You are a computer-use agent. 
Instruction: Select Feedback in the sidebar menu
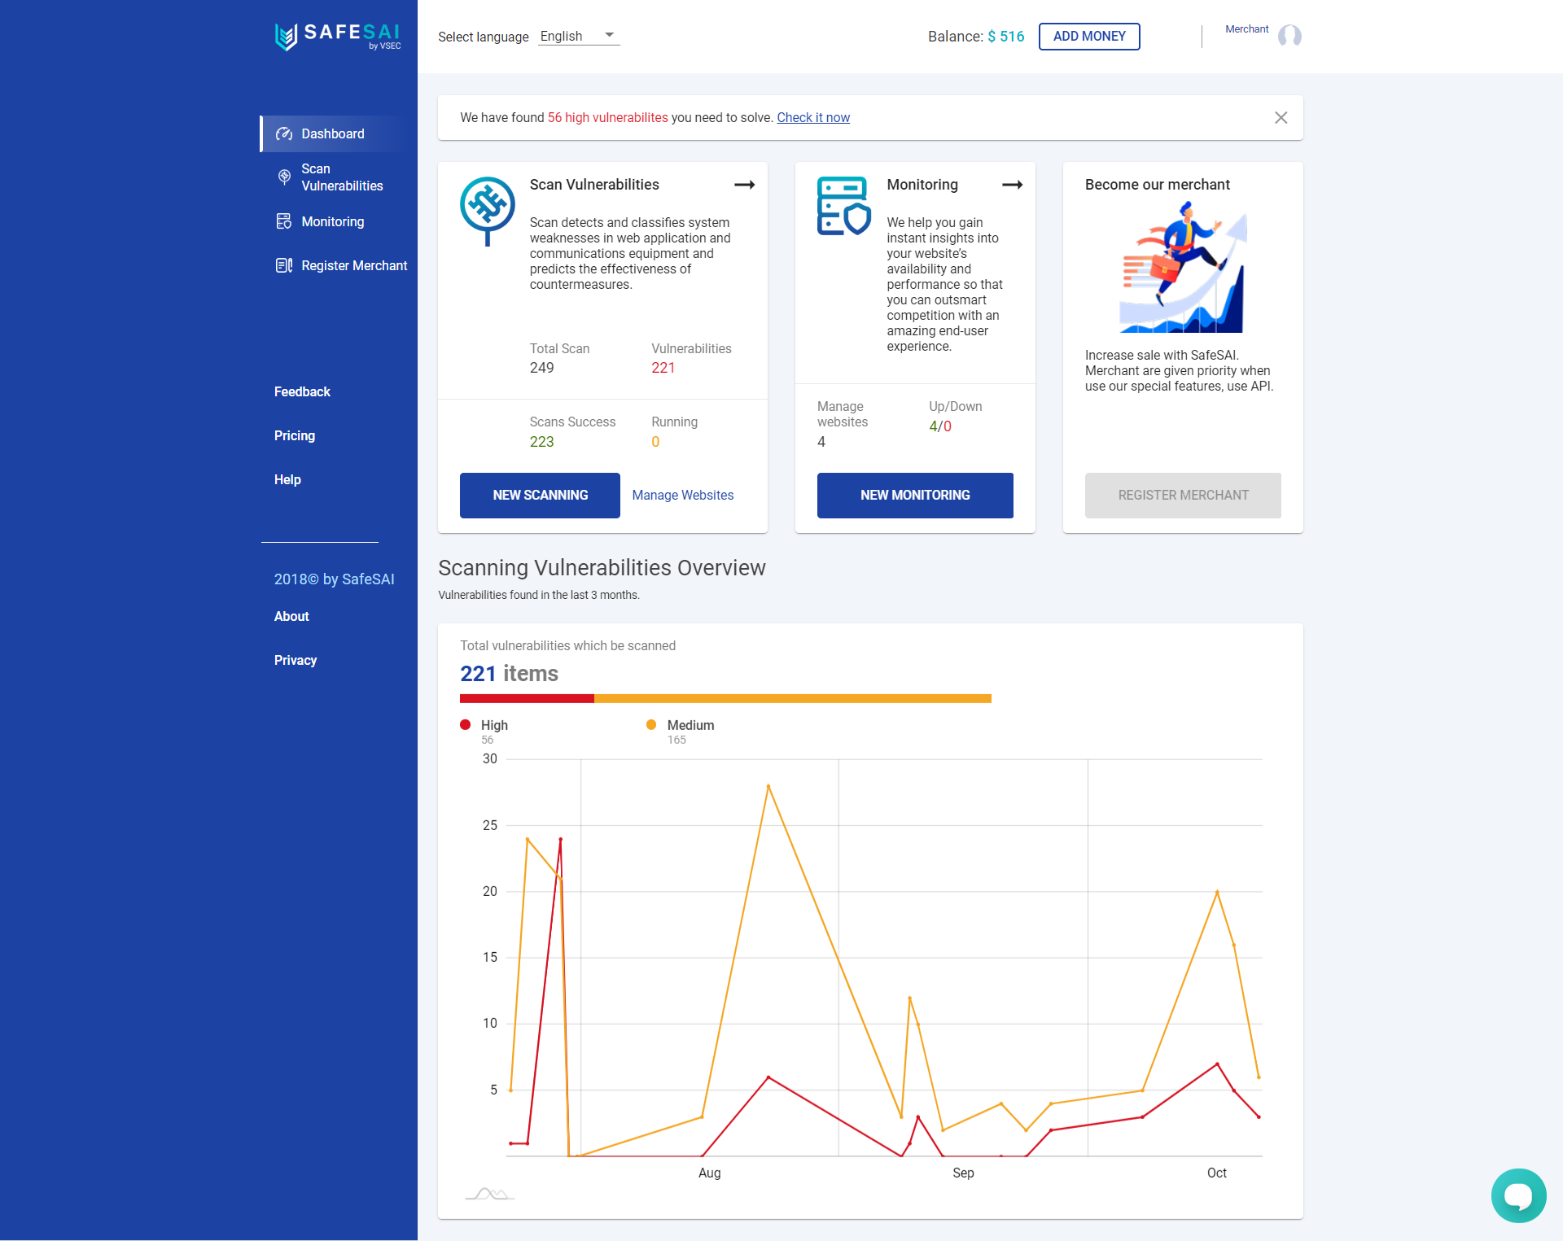(302, 391)
